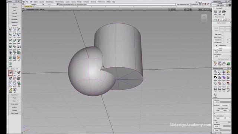Select the red V-shaped diagnostic shade icon
Screen dimensions: 238x134
(x=228, y=83)
